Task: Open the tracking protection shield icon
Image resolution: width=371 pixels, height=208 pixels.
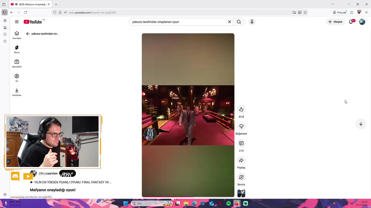Action: pos(54,12)
